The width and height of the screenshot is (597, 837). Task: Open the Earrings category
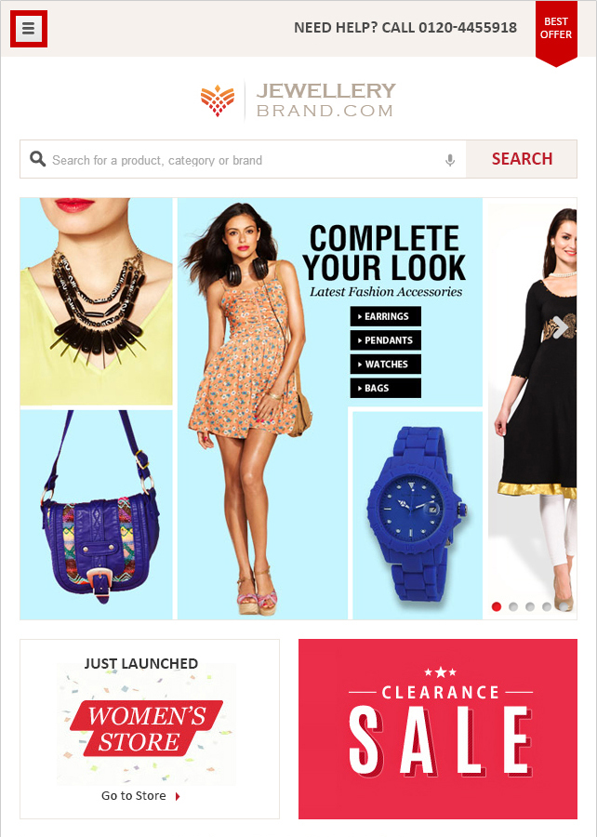point(386,316)
